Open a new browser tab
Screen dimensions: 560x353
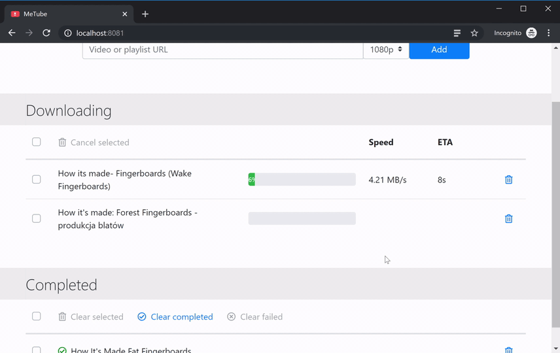tap(145, 14)
